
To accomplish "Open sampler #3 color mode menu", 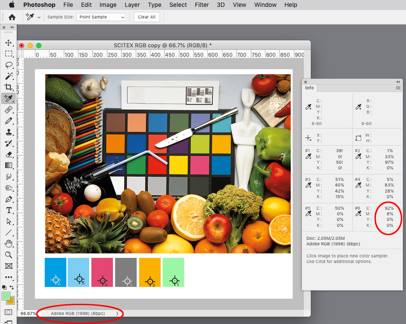I will 309,185.
